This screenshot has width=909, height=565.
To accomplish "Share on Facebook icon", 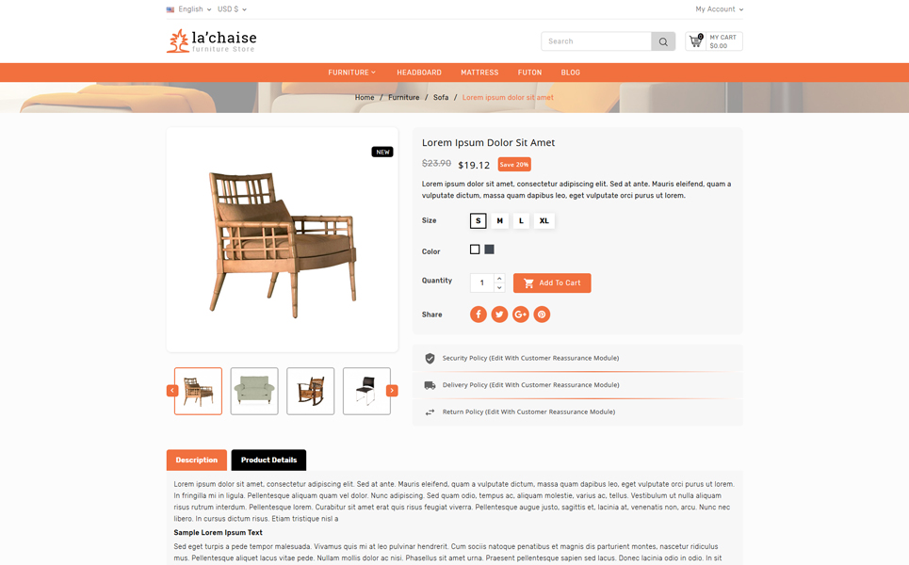I will (479, 315).
